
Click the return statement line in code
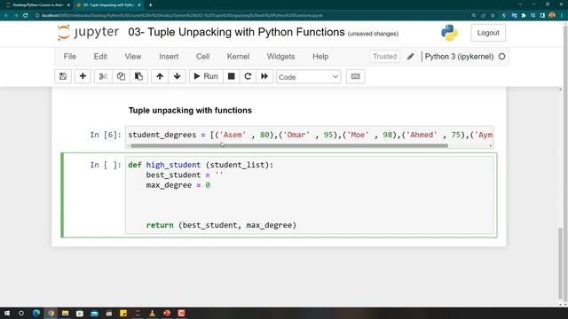221,225
